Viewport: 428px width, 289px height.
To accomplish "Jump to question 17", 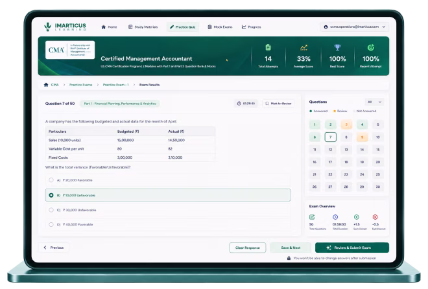I will coord(331,162).
